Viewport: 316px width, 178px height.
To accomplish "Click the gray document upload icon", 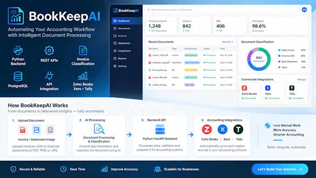I will point(50,130).
